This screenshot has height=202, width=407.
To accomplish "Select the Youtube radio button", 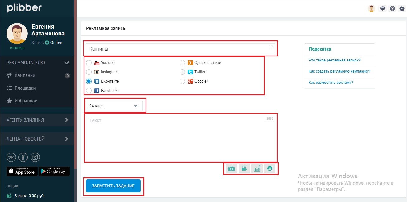I will click(x=89, y=63).
